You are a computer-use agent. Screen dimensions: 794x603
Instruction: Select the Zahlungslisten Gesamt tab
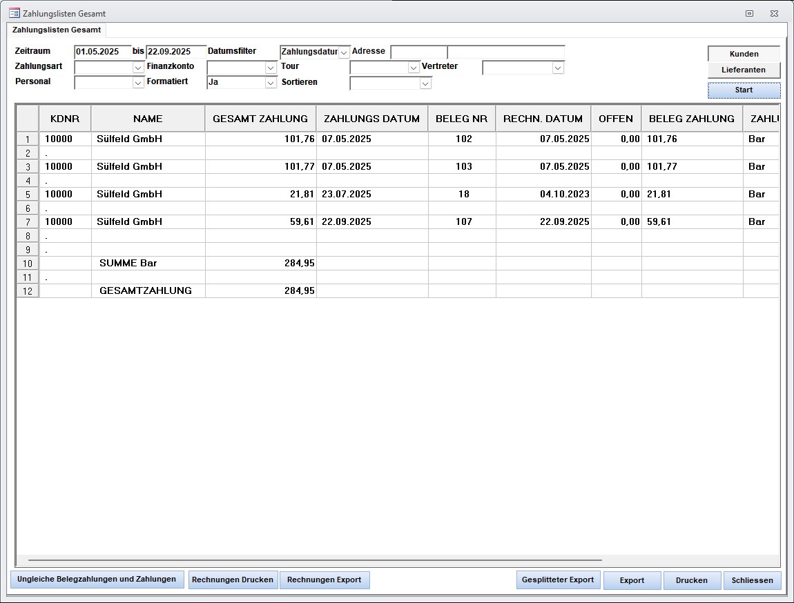(57, 30)
